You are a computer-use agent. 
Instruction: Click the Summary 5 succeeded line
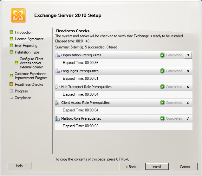pyautogui.click(x=87, y=47)
